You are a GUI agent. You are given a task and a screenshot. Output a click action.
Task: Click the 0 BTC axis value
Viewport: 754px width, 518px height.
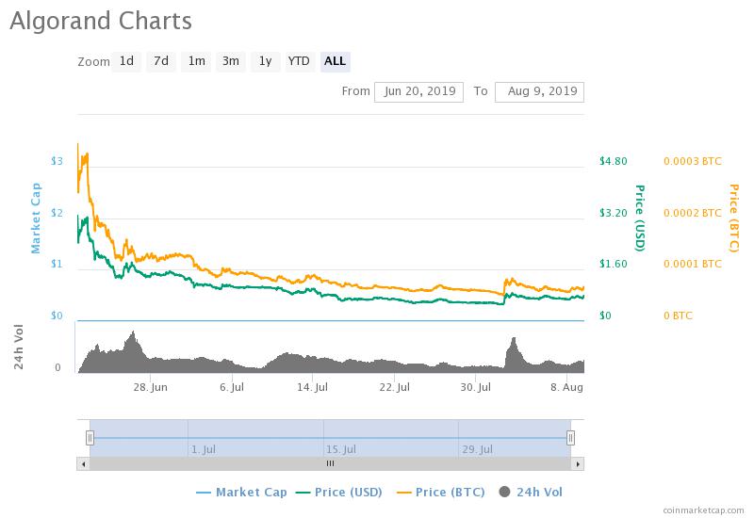[x=678, y=316]
